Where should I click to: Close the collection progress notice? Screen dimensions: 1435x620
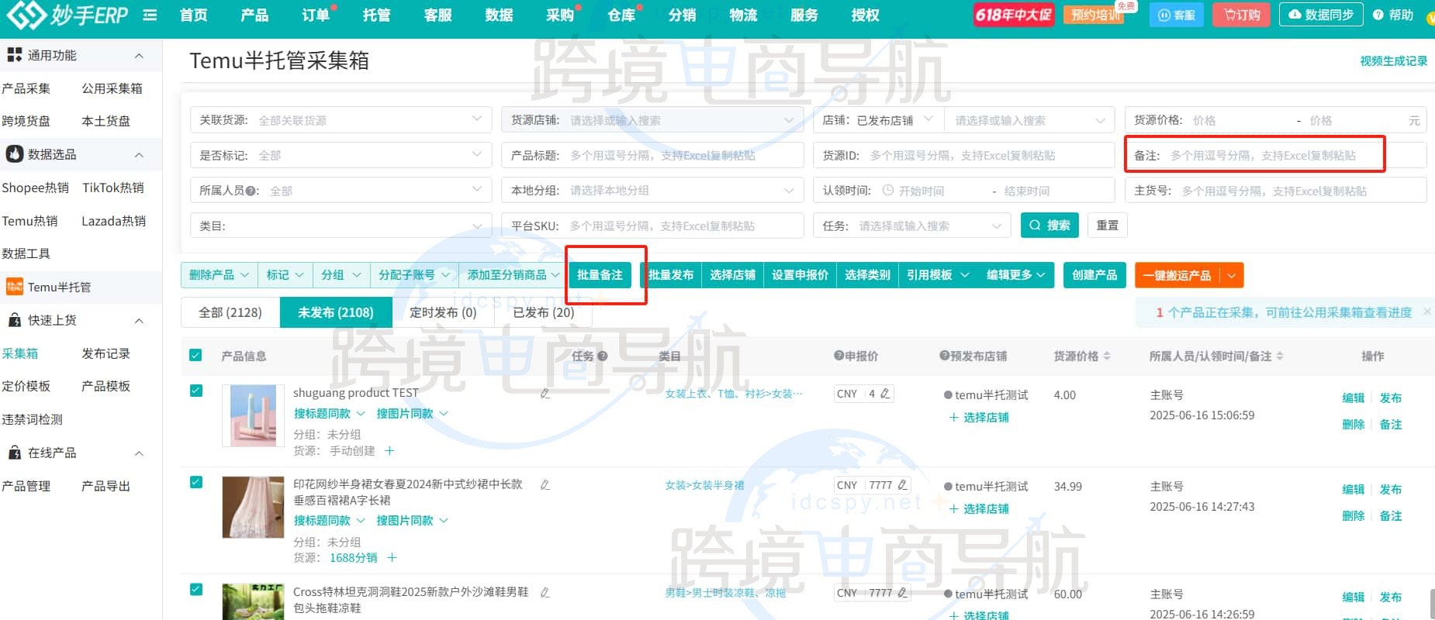(x=1426, y=312)
